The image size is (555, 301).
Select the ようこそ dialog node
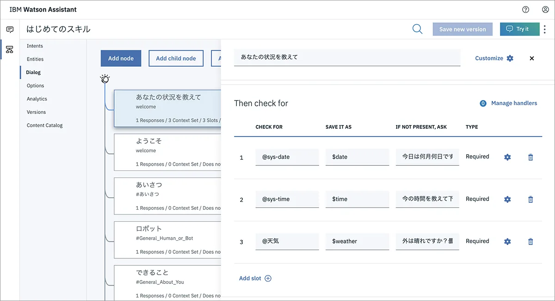click(167, 152)
